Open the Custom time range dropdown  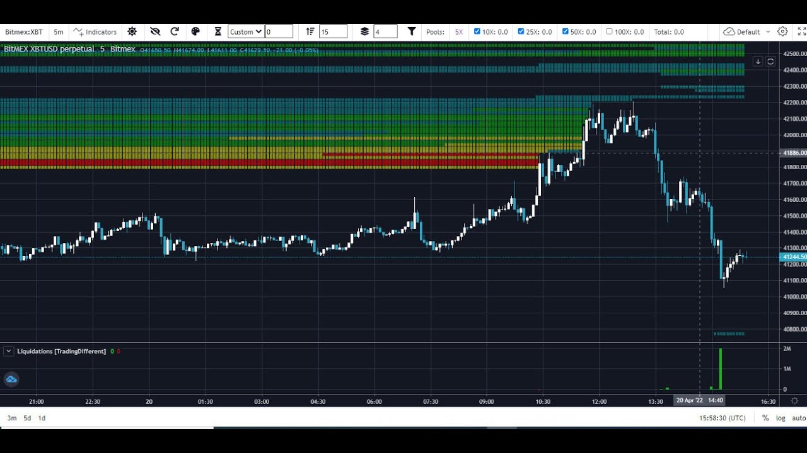point(245,31)
